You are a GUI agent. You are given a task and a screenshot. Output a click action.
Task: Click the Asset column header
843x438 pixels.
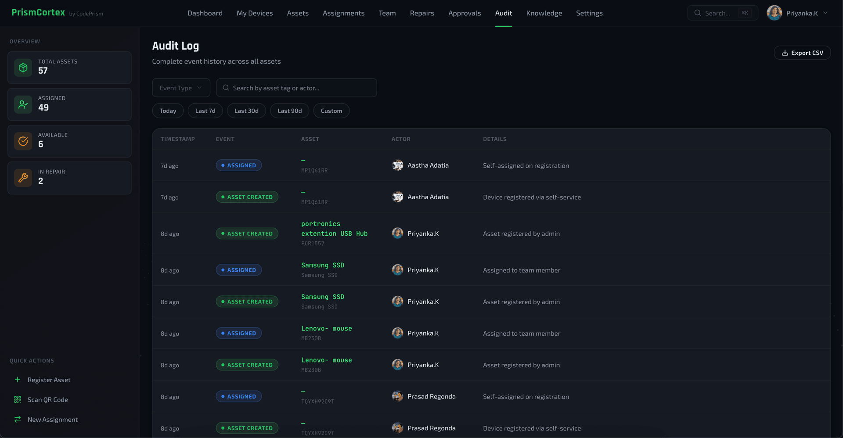point(310,139)
